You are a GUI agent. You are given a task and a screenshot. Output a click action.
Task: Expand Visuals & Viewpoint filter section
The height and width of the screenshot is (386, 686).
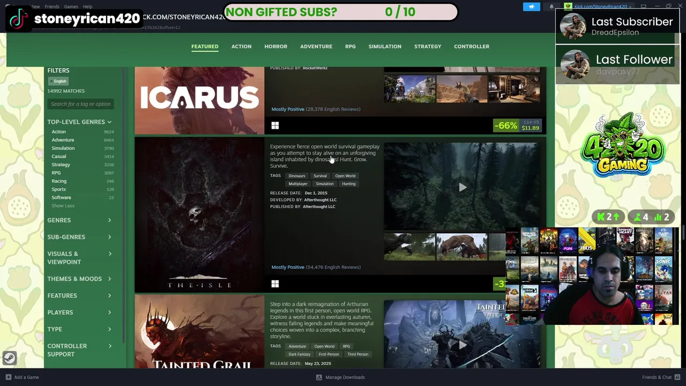pyautogui.click(x=79, y=258)
